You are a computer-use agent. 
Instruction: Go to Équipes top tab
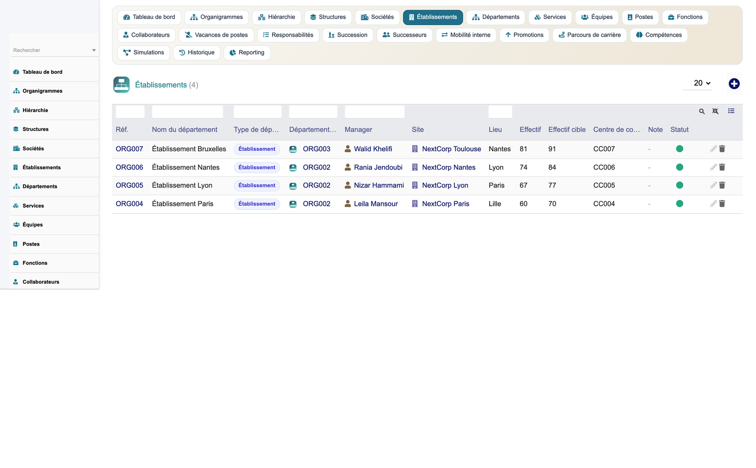tap(597, 17)
